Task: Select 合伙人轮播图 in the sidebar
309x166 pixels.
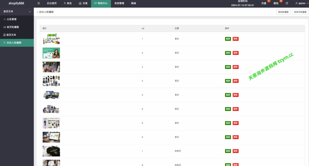Action: 17,43
